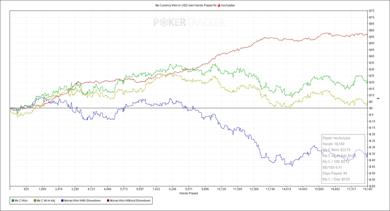Click the 825 tick on the hands axis
The width and height of the screenshot is (390, 211).
pyautogui.click(x=26, y=189)
